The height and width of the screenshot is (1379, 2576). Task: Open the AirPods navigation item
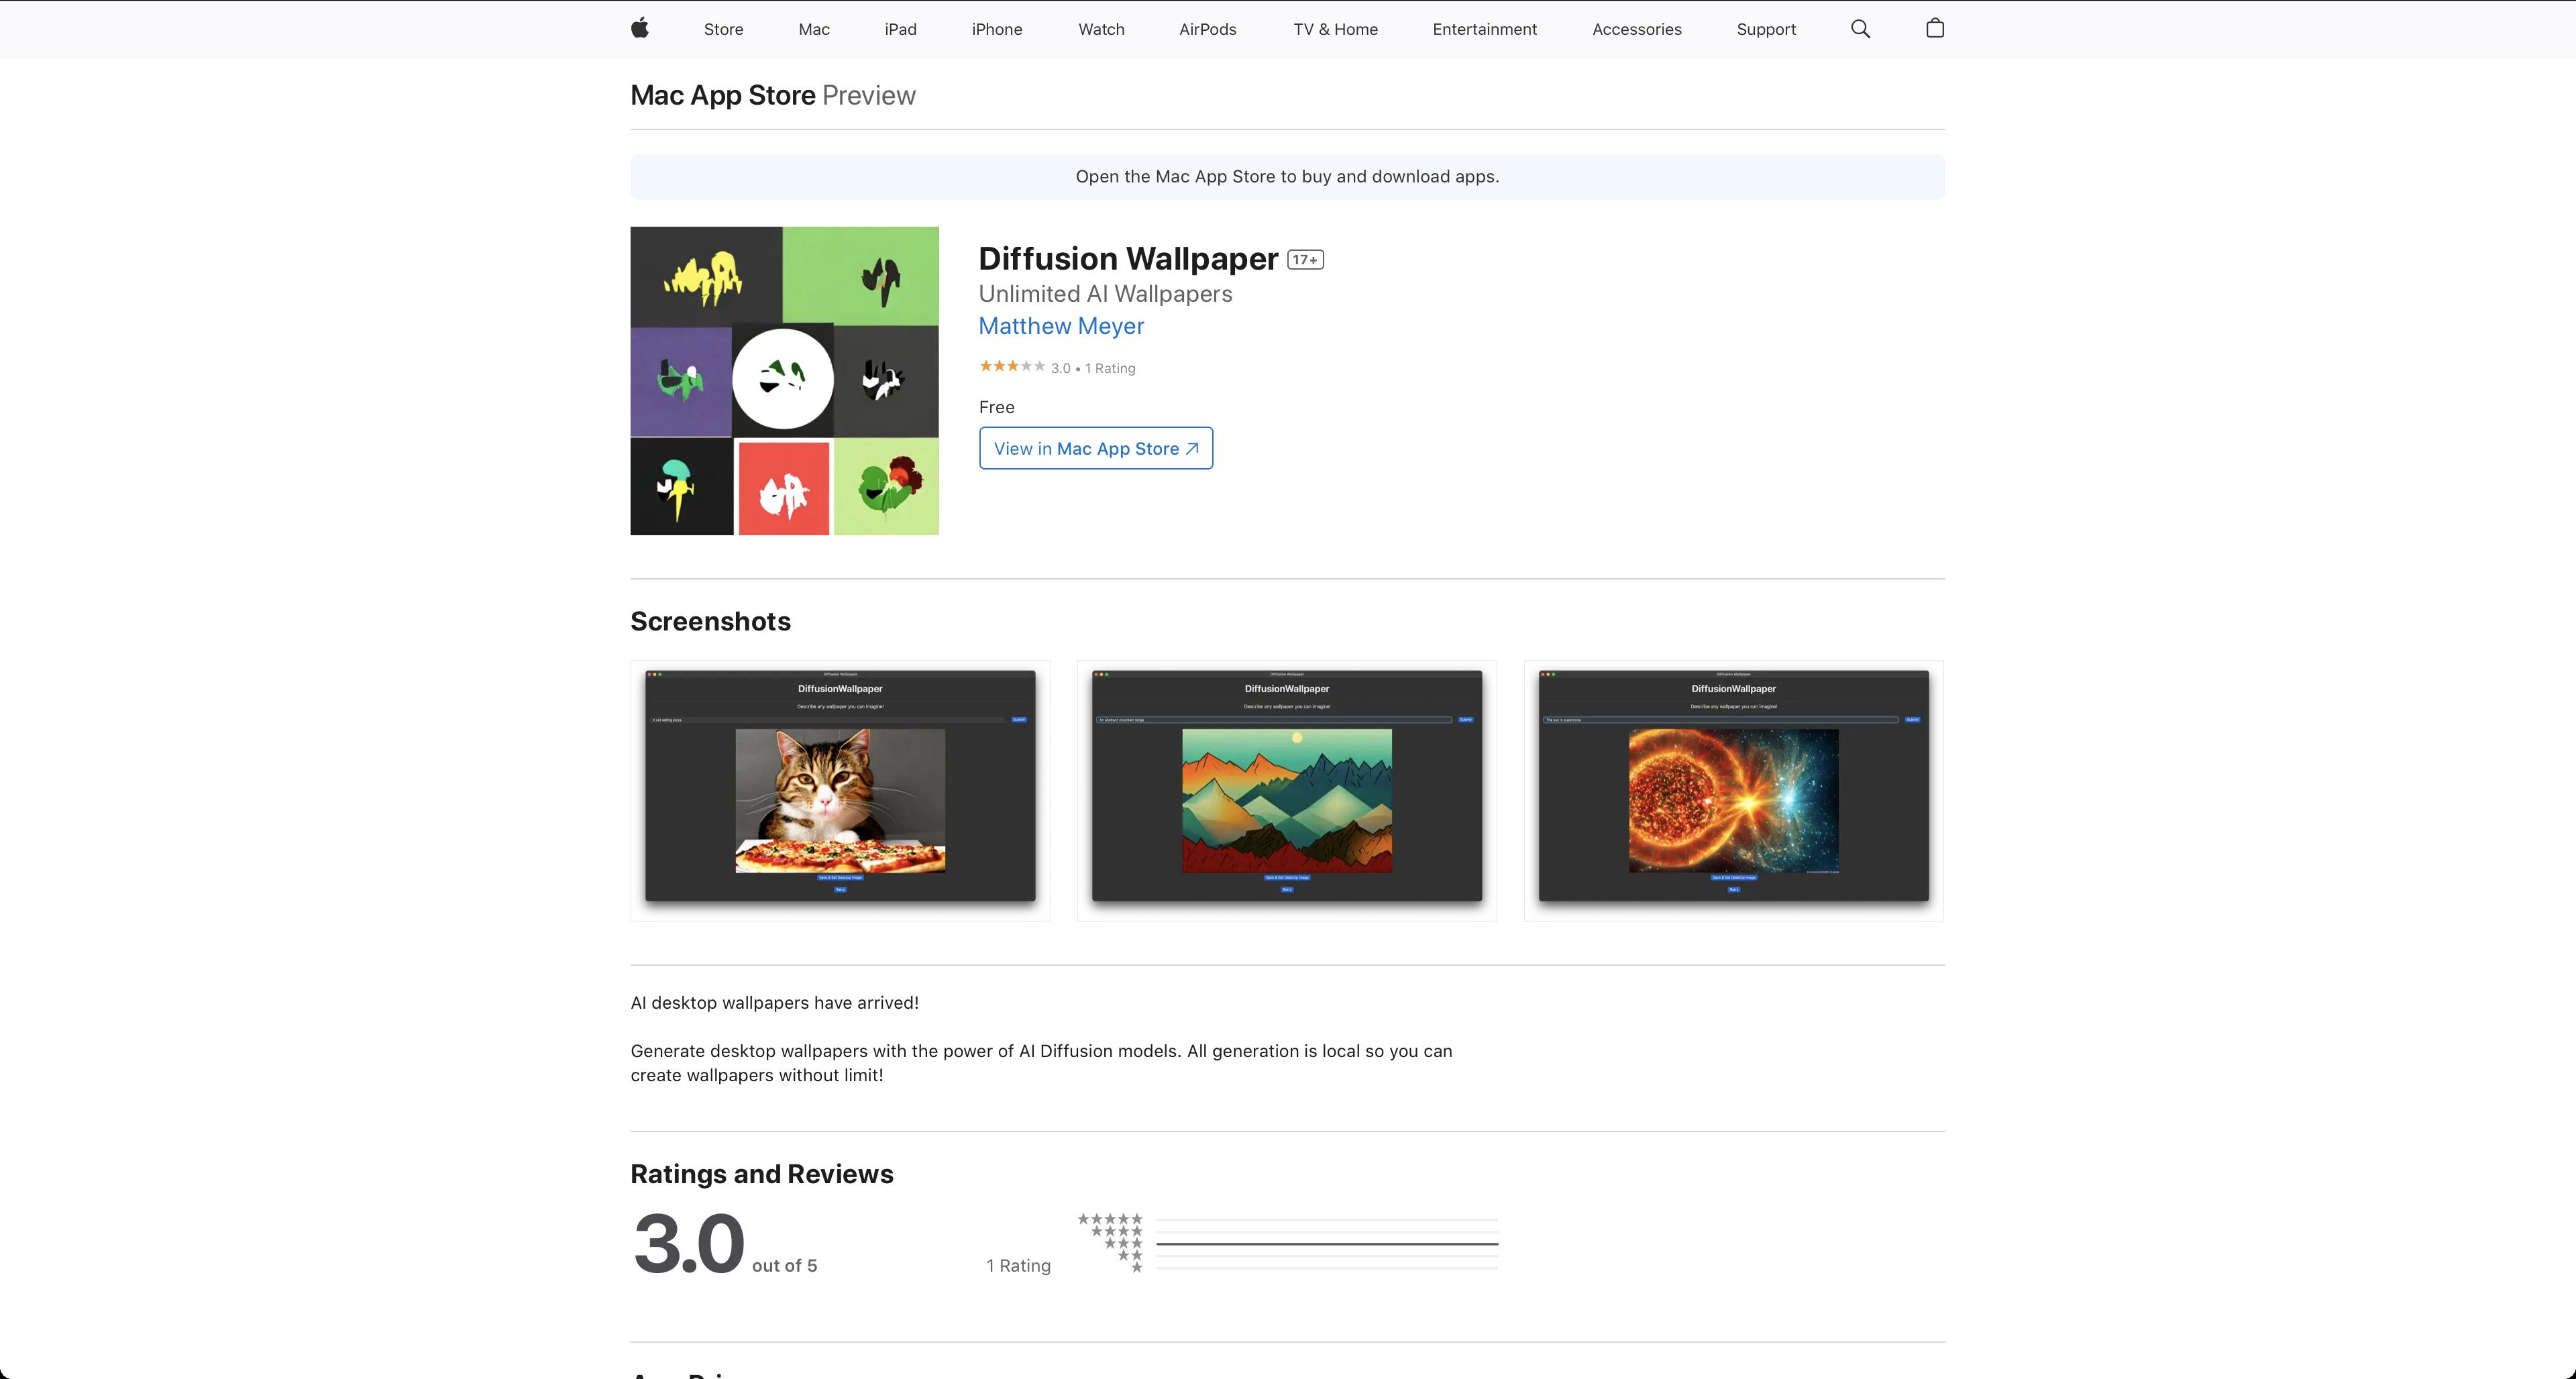tap(1207, 29)
